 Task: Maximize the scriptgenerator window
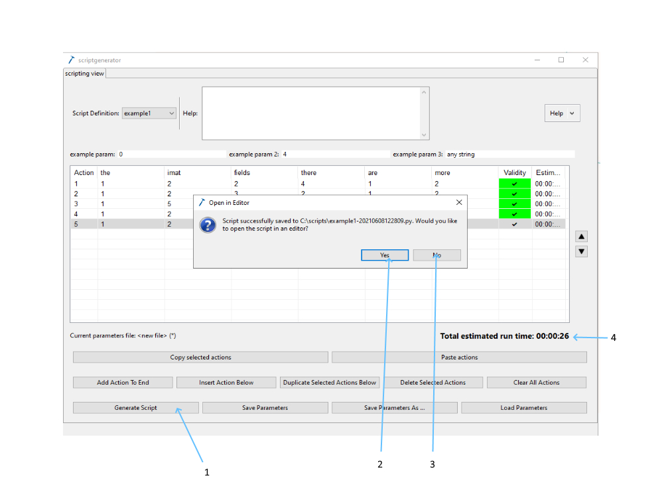(x=561, y=60)
